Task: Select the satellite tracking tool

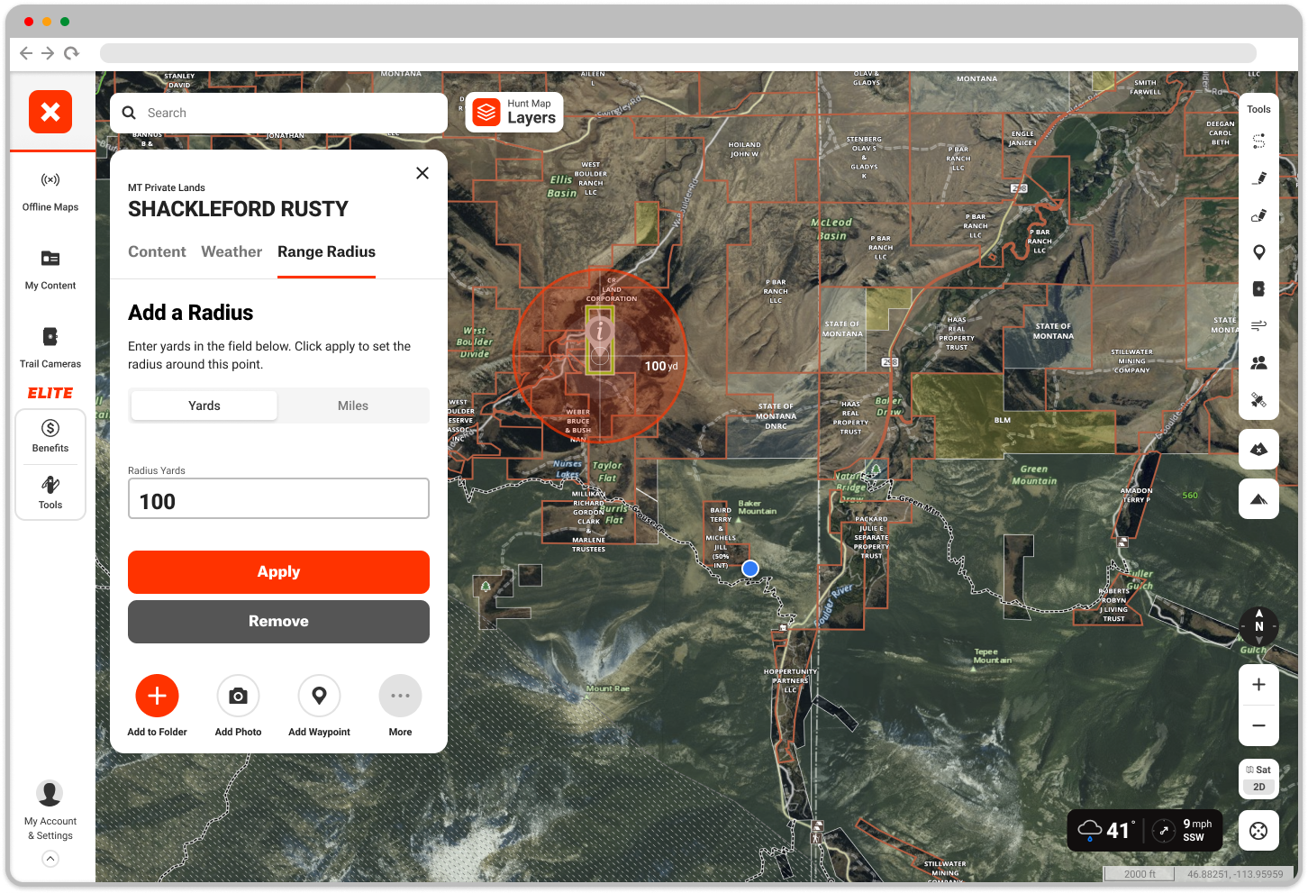Action: pos(1259,399)
